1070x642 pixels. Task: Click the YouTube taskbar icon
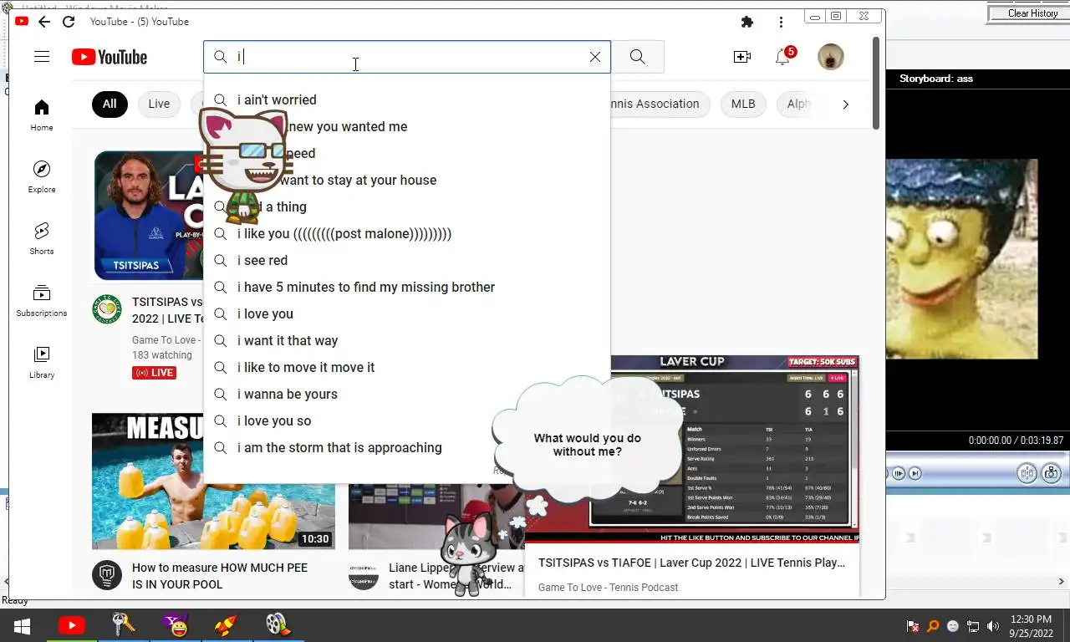click(71, 625)
